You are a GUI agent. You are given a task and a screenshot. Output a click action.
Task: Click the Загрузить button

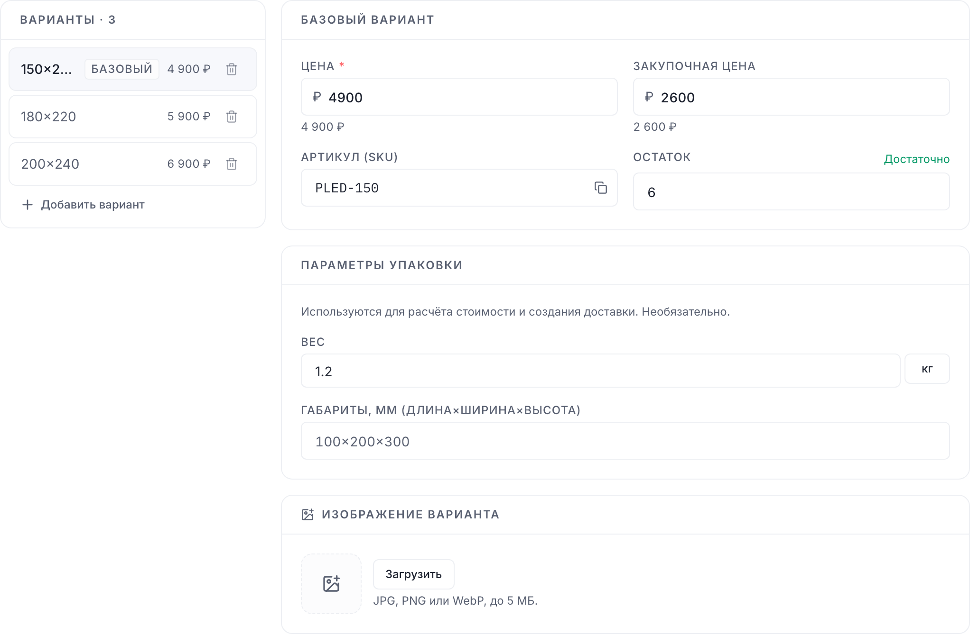(x=413, y=574)
